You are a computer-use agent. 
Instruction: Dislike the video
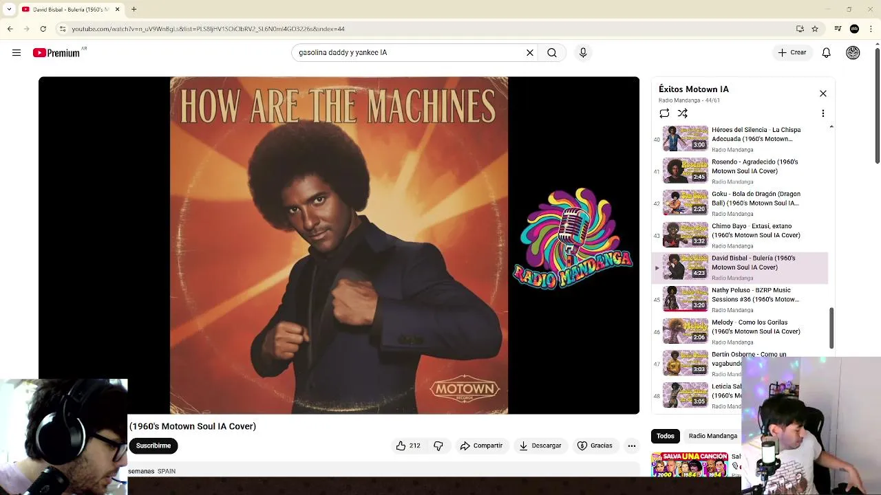(438, 445)
